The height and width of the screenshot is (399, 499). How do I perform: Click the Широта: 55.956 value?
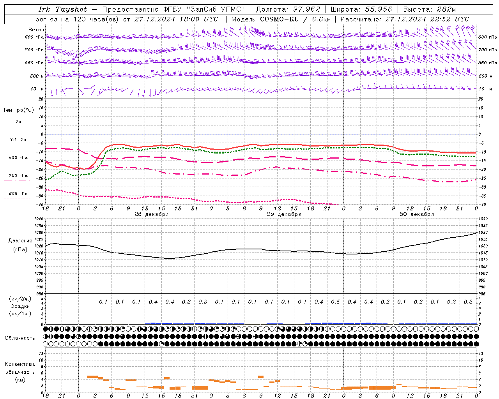(361, 9)
